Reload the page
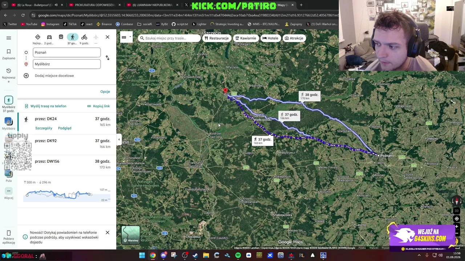Viewport: 465px width, 261px height. 23,15
